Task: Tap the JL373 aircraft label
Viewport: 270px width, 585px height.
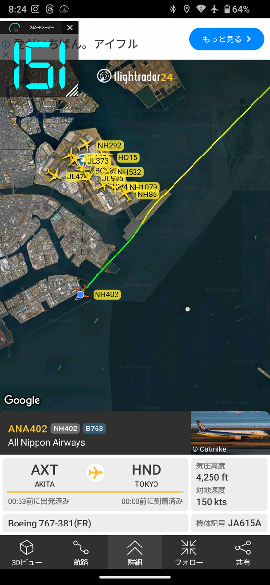Action: (x=98, y=161)
